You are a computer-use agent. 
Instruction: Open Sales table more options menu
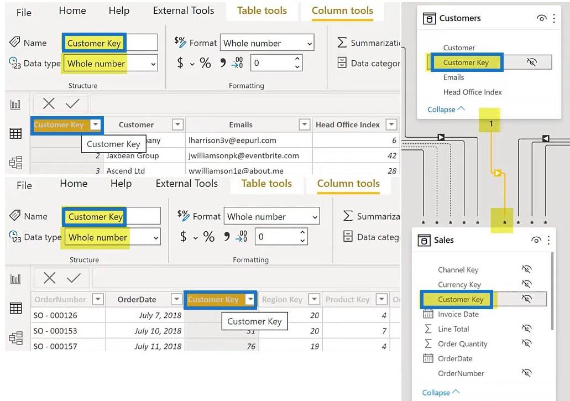click(548, 240)
